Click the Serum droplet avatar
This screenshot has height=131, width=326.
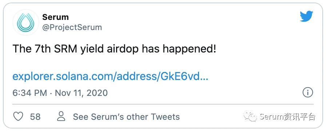click(x=25, y=22)
